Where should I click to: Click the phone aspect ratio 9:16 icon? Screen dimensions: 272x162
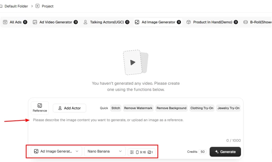pos(137,152)
